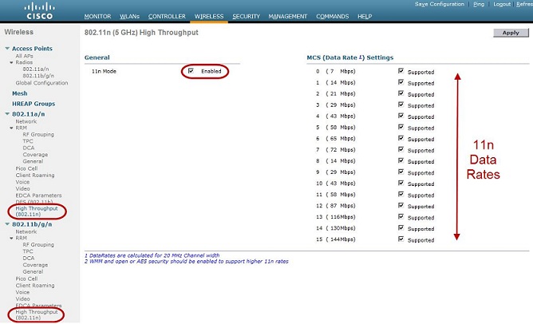Viewport: 533px width, 324px height.
Task: Open Pico Cell under 802.11a/n
Action: pos(26,168)
